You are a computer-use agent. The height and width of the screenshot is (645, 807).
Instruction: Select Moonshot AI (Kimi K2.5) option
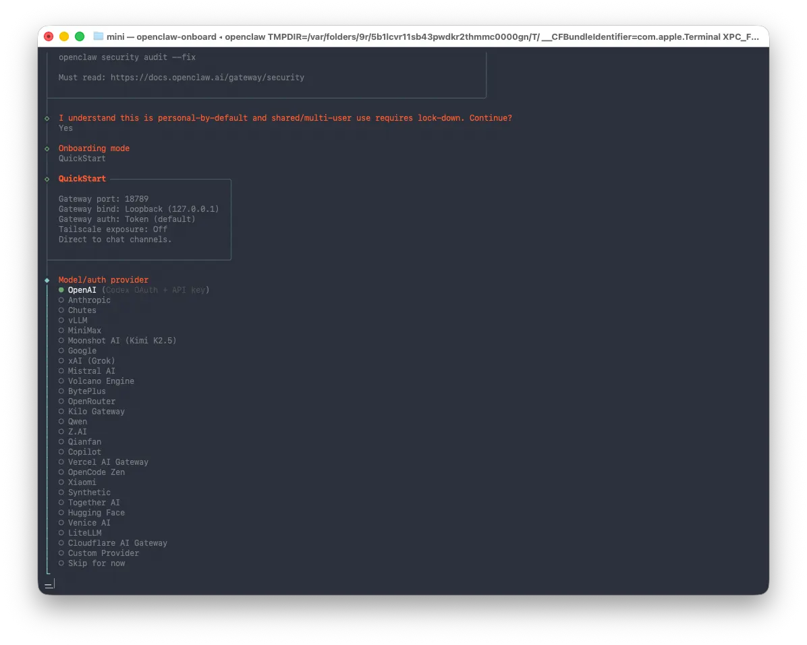pyautogui.click(x=117, y=341)
